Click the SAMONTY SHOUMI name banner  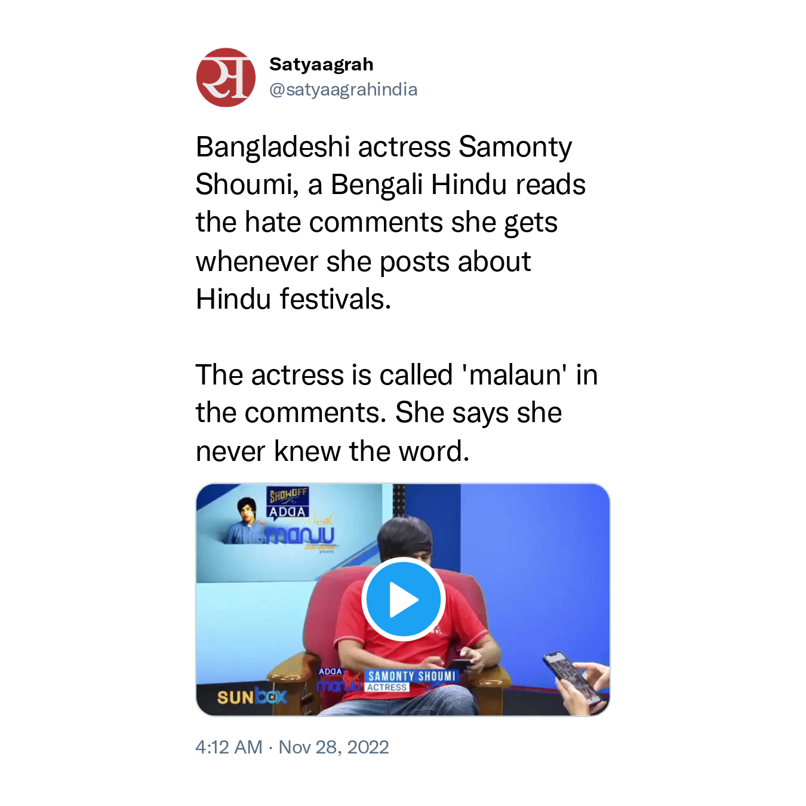coord(411,676)
